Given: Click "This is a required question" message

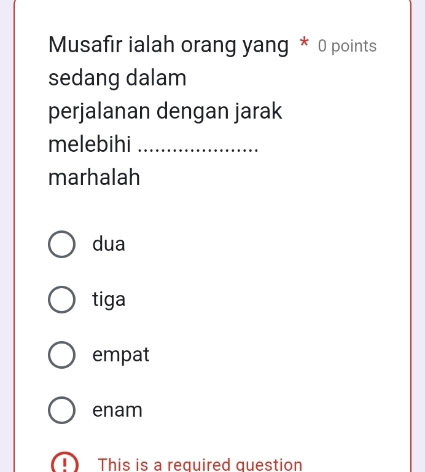Looking at the screenshot, I should click(201, 465).
